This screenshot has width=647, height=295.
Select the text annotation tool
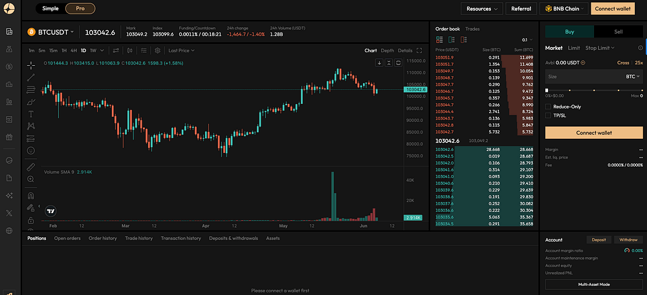(30, 114)
